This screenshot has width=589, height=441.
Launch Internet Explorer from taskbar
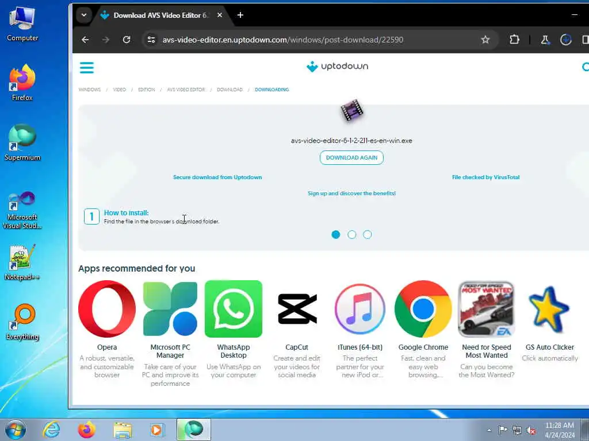coord(51,430)
